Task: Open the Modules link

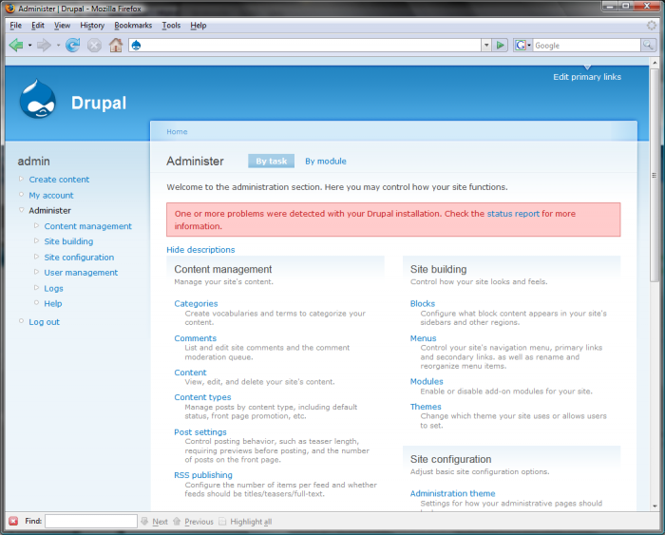Action: click(427, 381)
